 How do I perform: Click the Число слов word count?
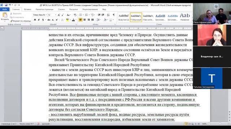pos(26,124)
